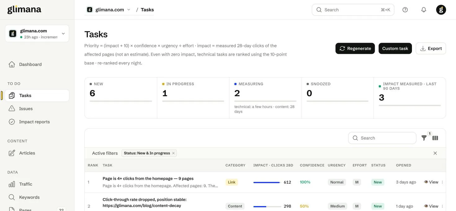Click the Tasks breadcrumb

coord(147,10)
